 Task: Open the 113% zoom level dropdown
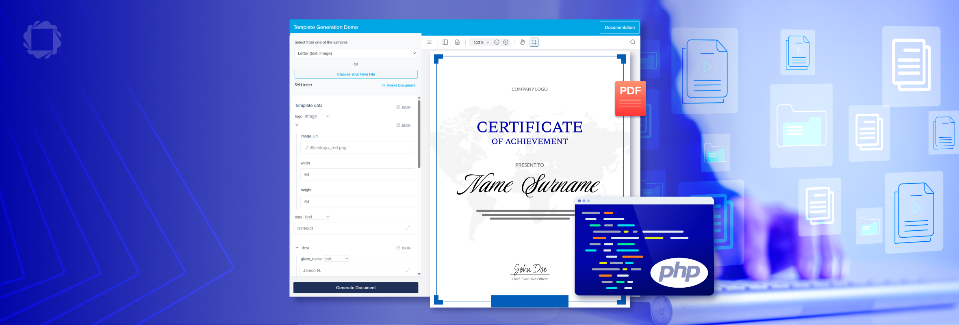(481, 42)
